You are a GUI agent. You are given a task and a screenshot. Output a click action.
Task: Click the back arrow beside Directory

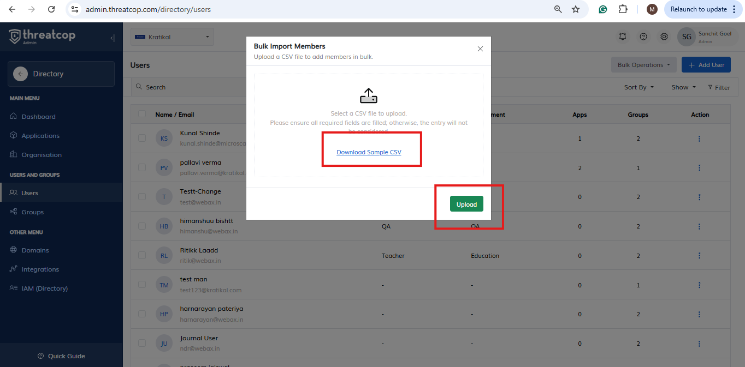point(21,74)
